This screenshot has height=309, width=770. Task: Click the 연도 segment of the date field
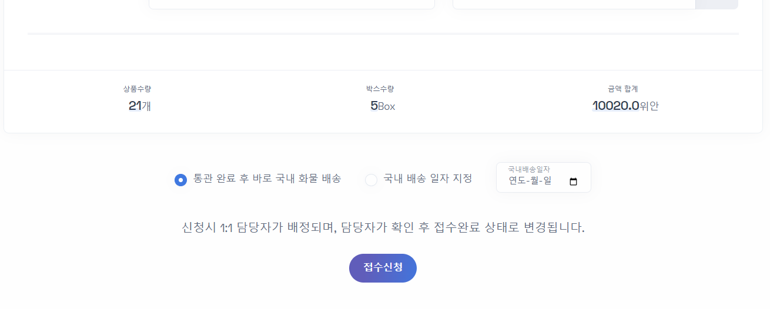pos(517,181)
